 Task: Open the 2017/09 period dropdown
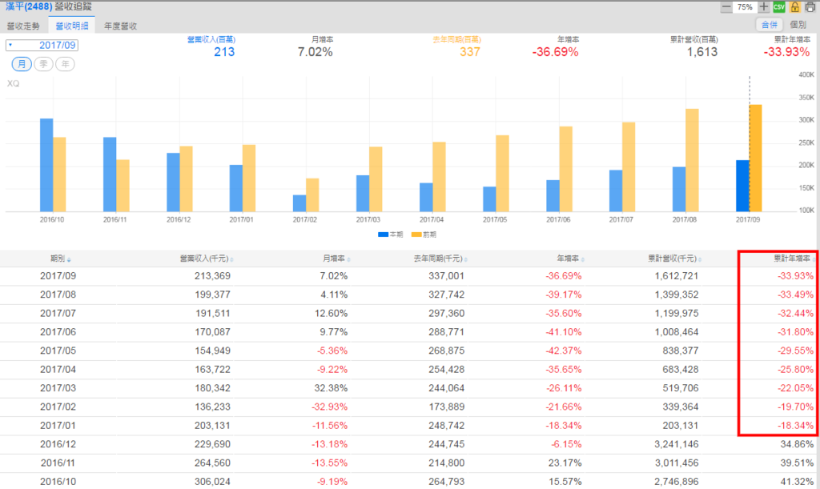42,46
